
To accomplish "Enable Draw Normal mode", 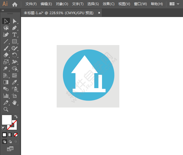I will 5,142.
